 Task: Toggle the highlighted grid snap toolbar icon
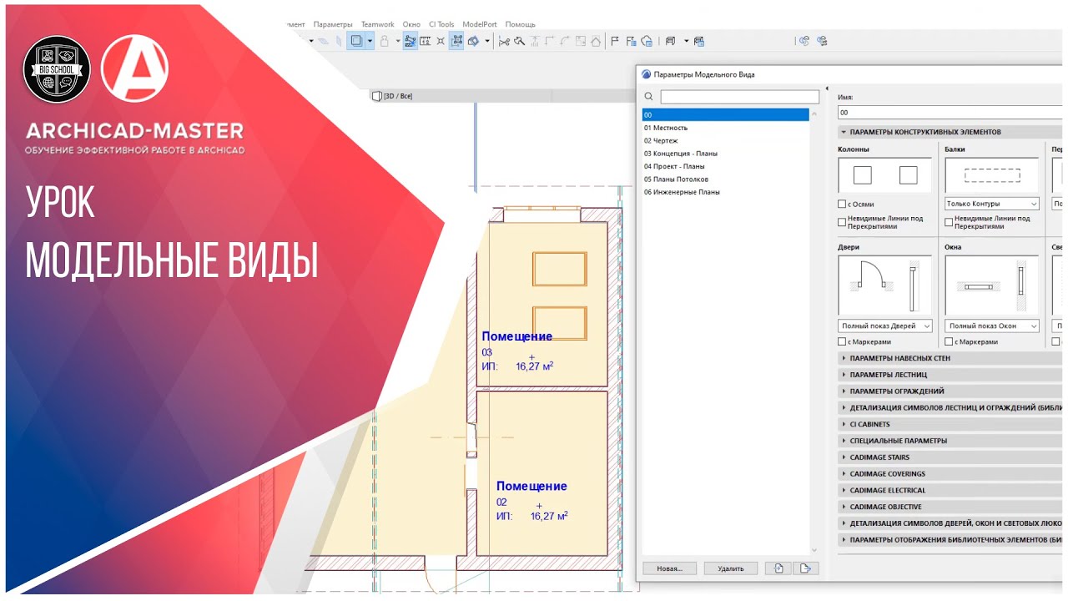click(456, 40)
